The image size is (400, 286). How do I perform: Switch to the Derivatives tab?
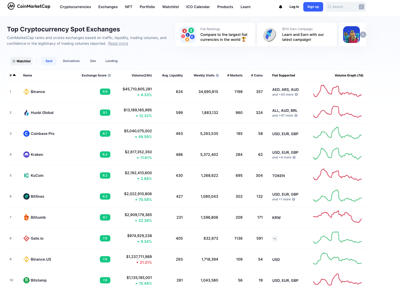71,61
